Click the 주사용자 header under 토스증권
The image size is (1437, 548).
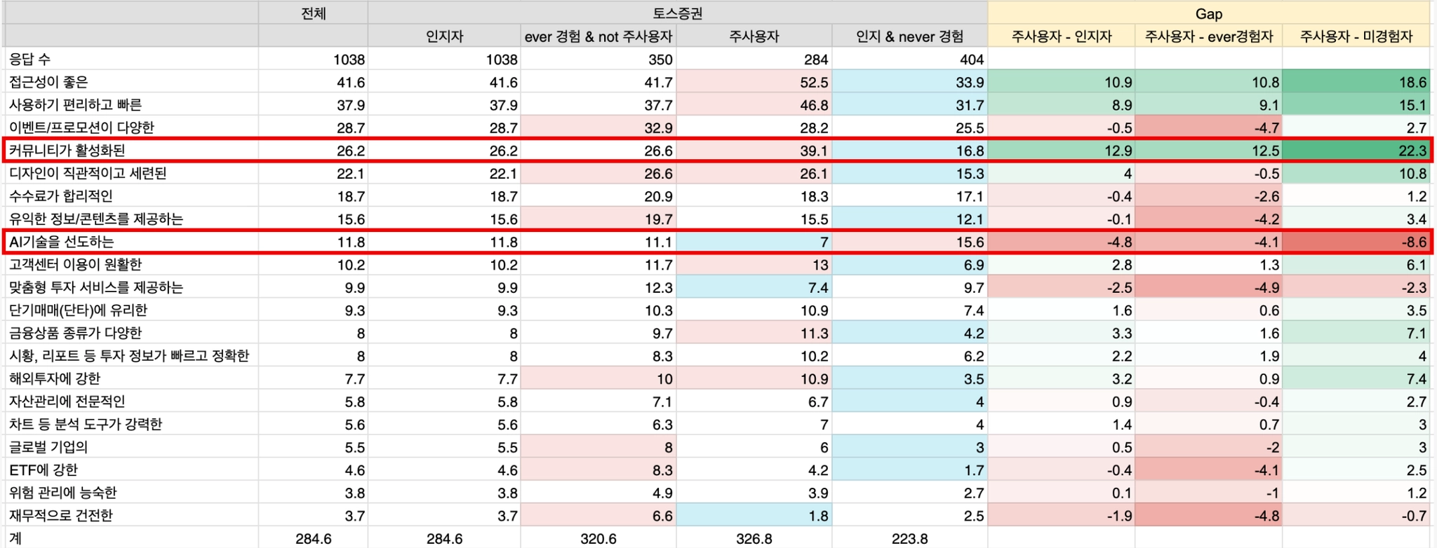click(754, 36)
